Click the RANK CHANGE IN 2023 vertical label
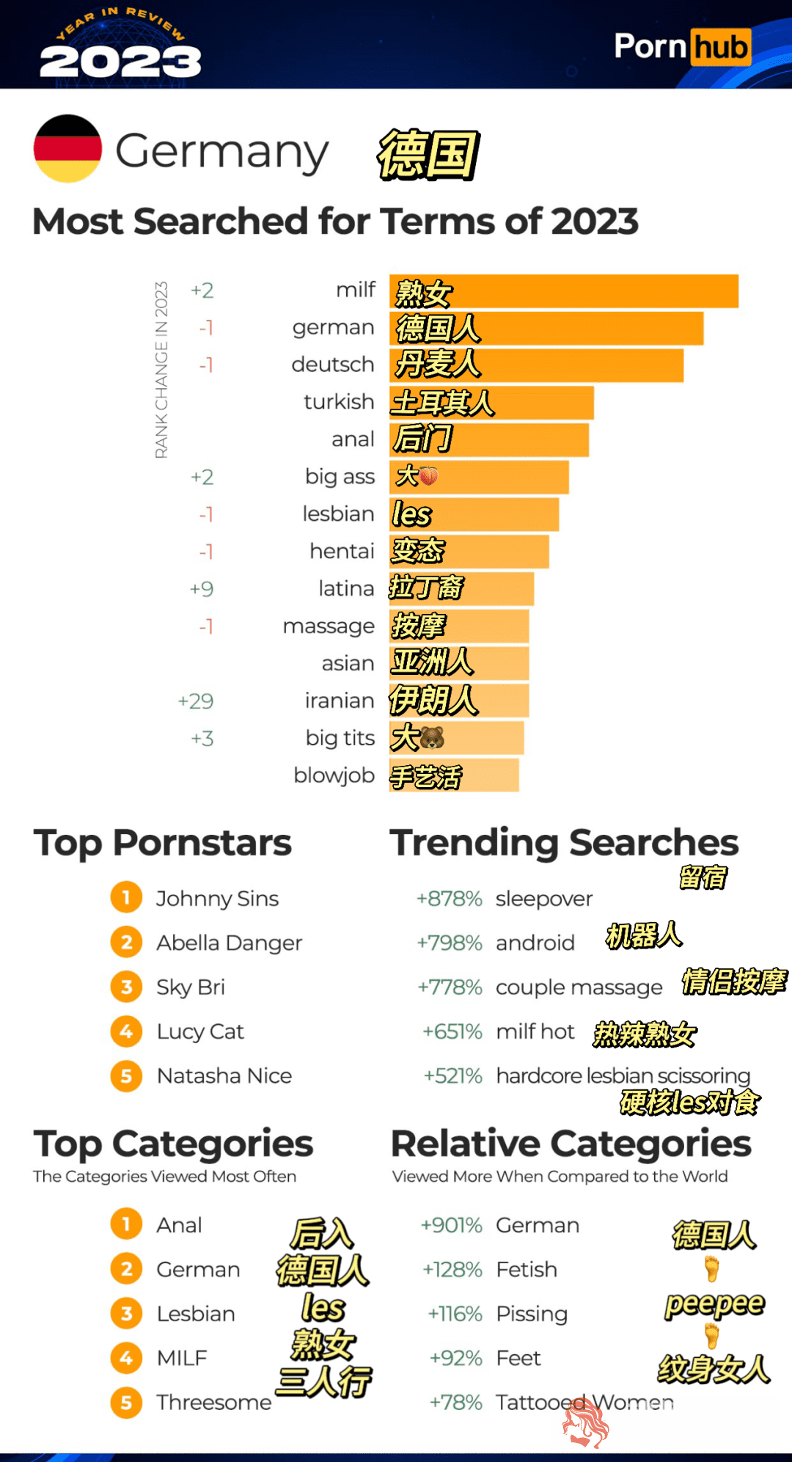792x1462 pixels. 161,370
